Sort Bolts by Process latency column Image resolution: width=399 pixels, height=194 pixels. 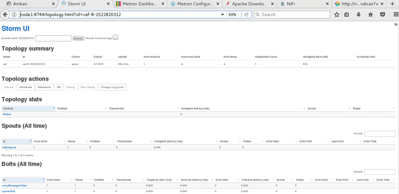(257, 180)
